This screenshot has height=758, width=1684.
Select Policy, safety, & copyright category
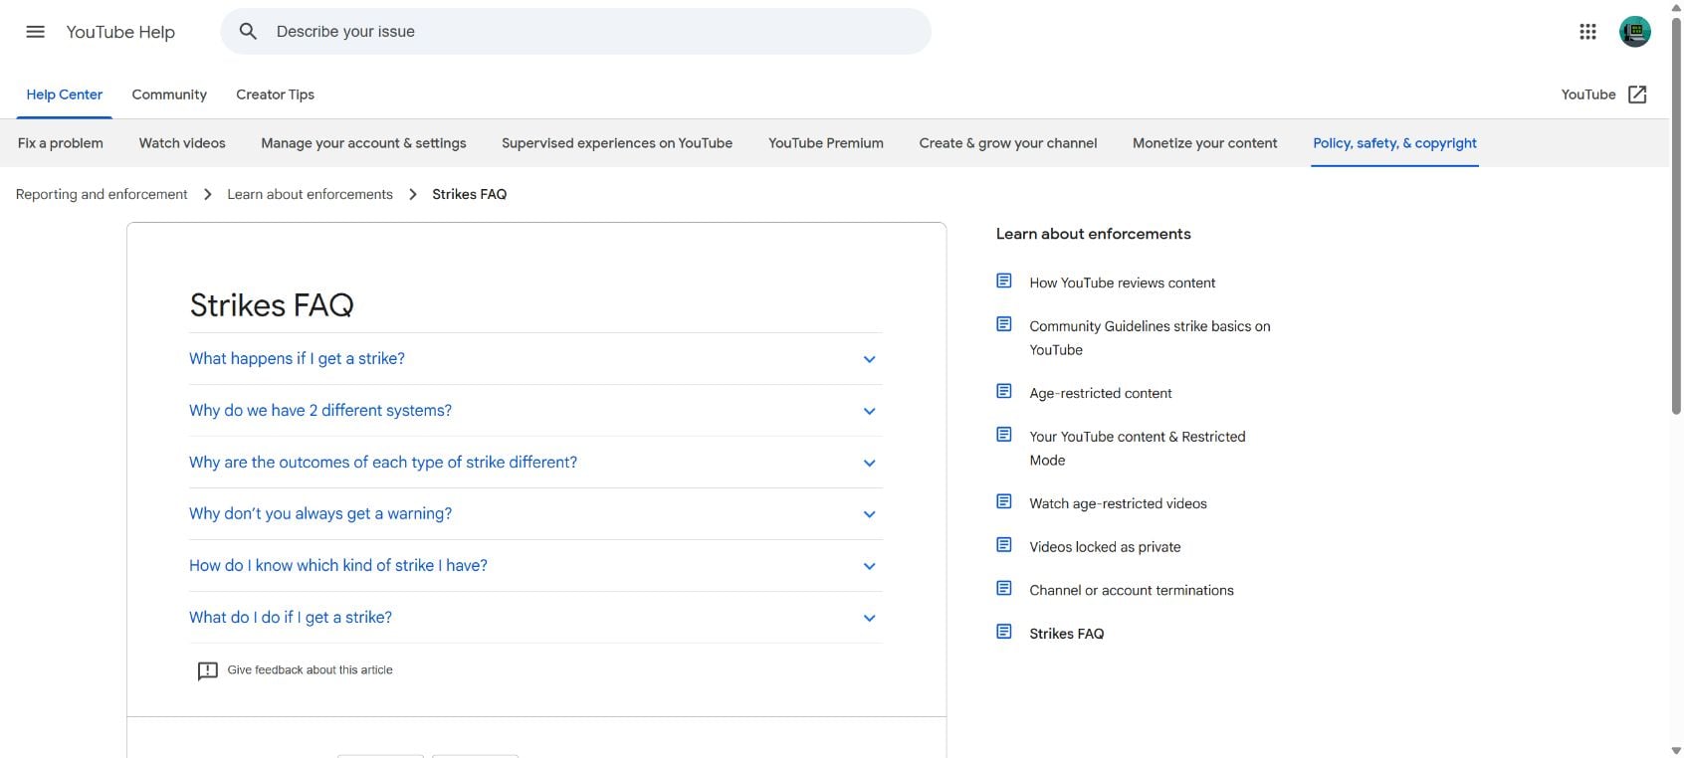(1394, 143)
